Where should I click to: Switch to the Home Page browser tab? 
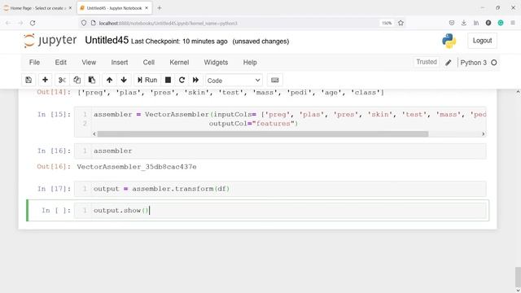(37, 8)
